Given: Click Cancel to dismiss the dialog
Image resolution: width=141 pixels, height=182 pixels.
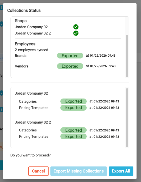Looking at the screenshot, I should coord(38,171).
